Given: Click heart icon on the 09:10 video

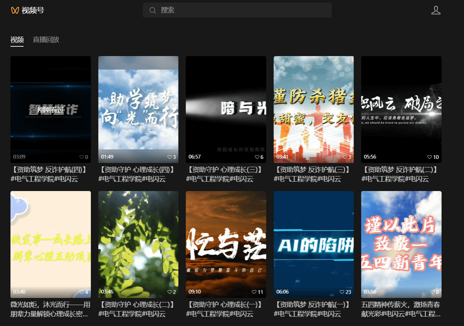Looking at the screenshot, I should pos(254,292).
